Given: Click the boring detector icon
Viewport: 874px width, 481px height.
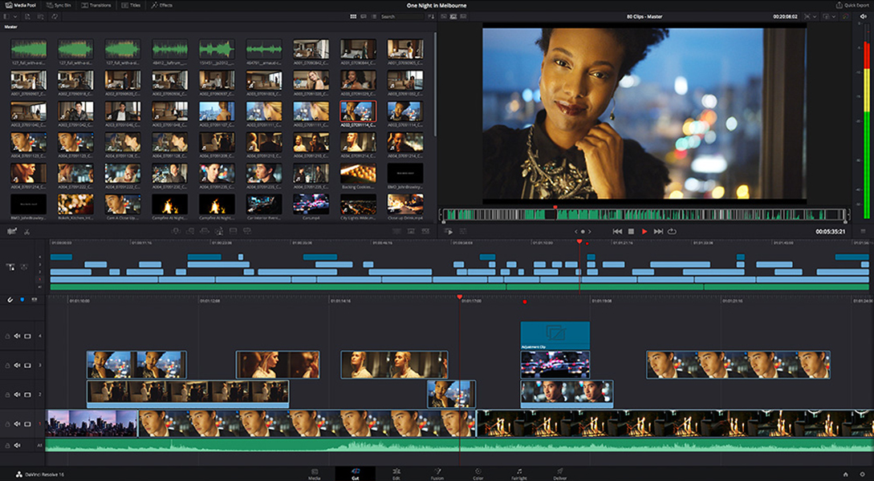Looking at the screenshot, I should pos(12,231).
